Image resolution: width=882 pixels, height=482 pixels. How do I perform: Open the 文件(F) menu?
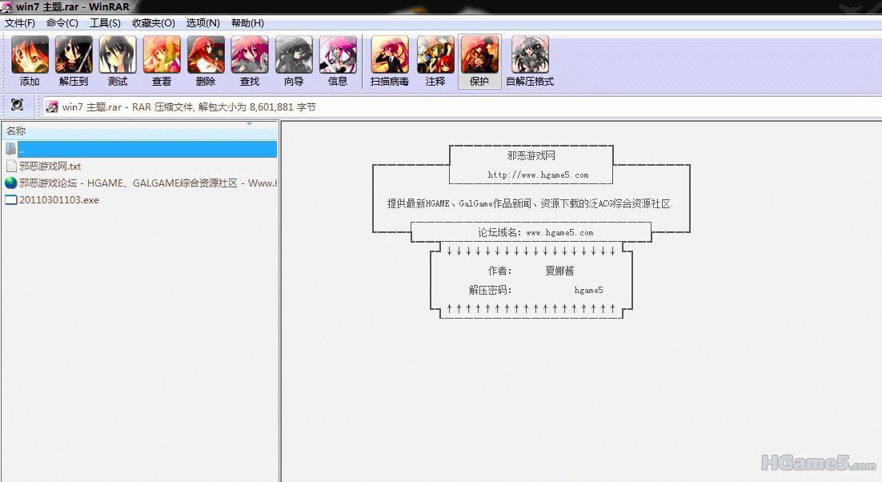point(20,23)
